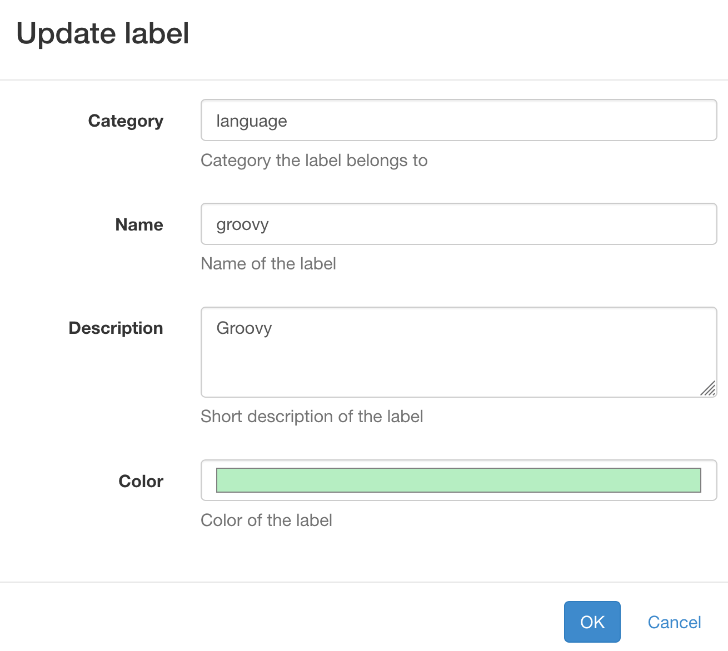Click the 'Update label' dialog heading

(x=103, y=33)
